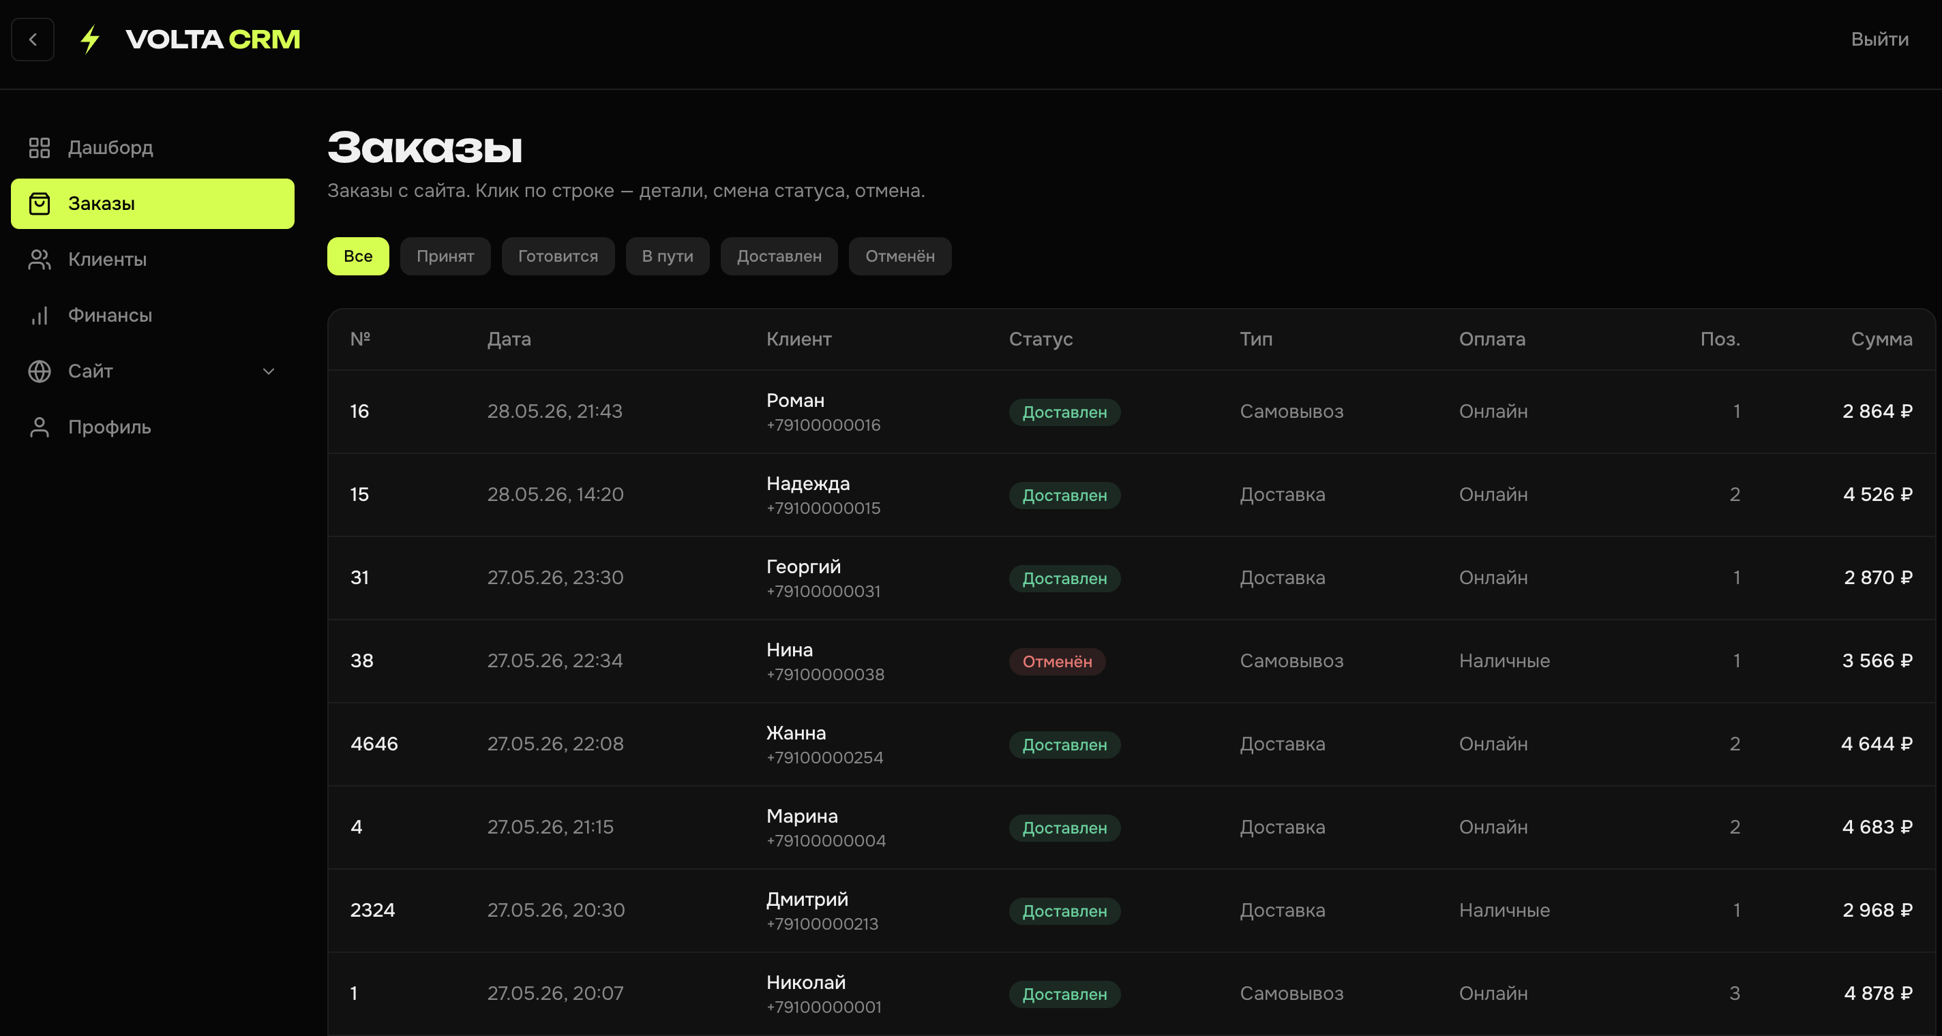Open Профиль in the sidebar

tap(152, 427)
